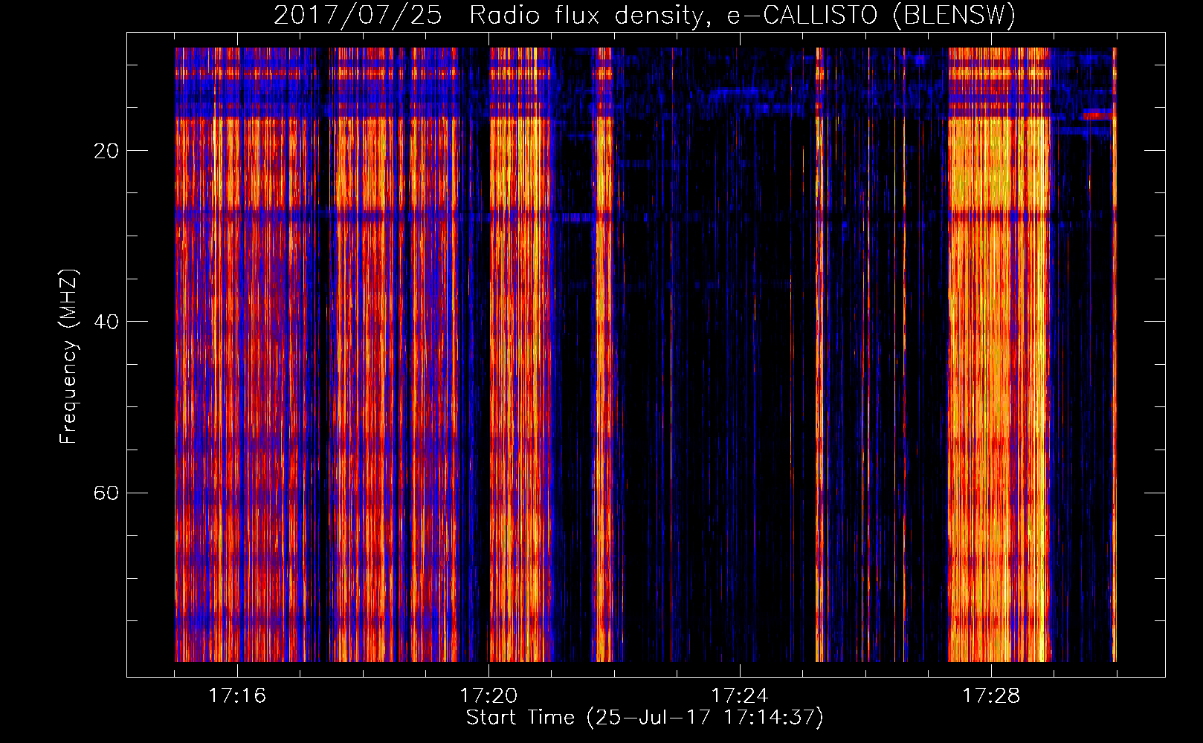Screen dimensions: 1203x743
Task: Click the 17:16 time axis label
Action: (x=237, y=695)
